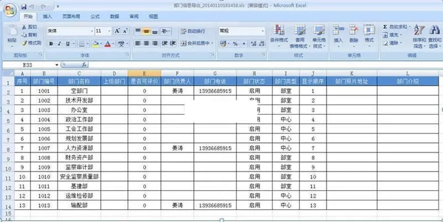Click the text orientation icon
Viewport: 443px width, 222px height.
(x=164, y=31)
